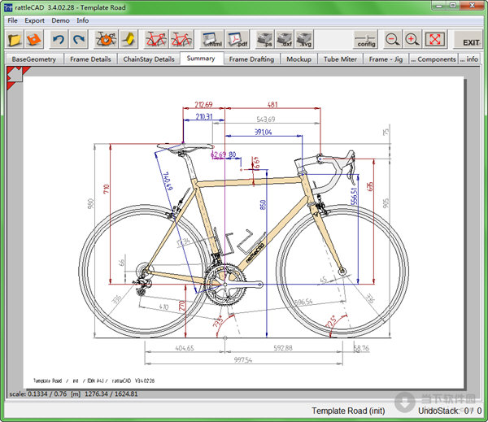
Task: Click the orange bicycle render icon
Action: [106, 40]
